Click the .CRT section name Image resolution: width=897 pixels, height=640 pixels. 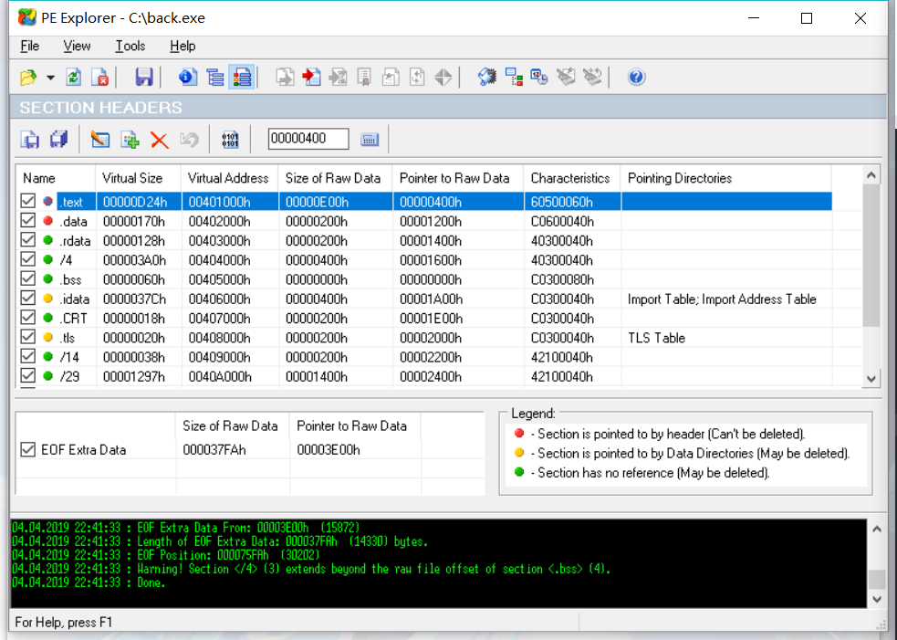(x=74, y=319)
